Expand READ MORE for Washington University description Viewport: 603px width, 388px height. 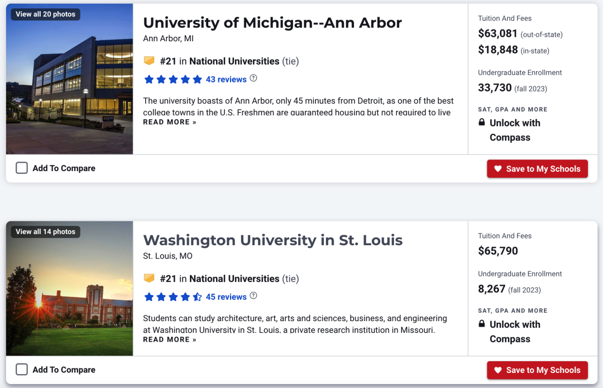pos(170,339)
